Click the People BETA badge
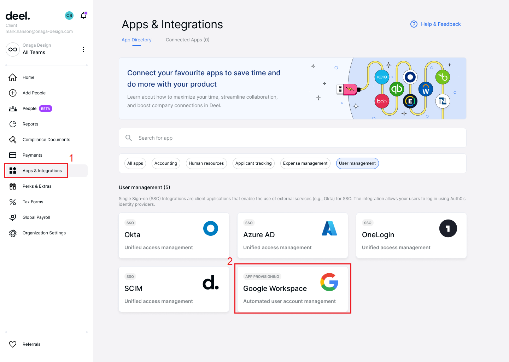509x362 pixels. pyautogui.click(x=46, y=109)
